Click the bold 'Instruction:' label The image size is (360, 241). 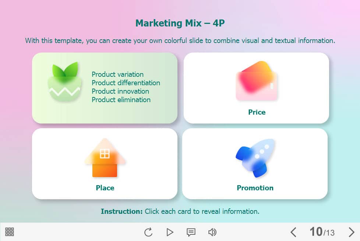tap(121, 211)
